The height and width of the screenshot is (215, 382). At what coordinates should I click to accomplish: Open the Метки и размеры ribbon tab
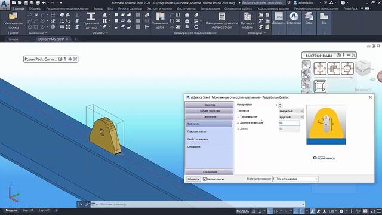point(130,8)
